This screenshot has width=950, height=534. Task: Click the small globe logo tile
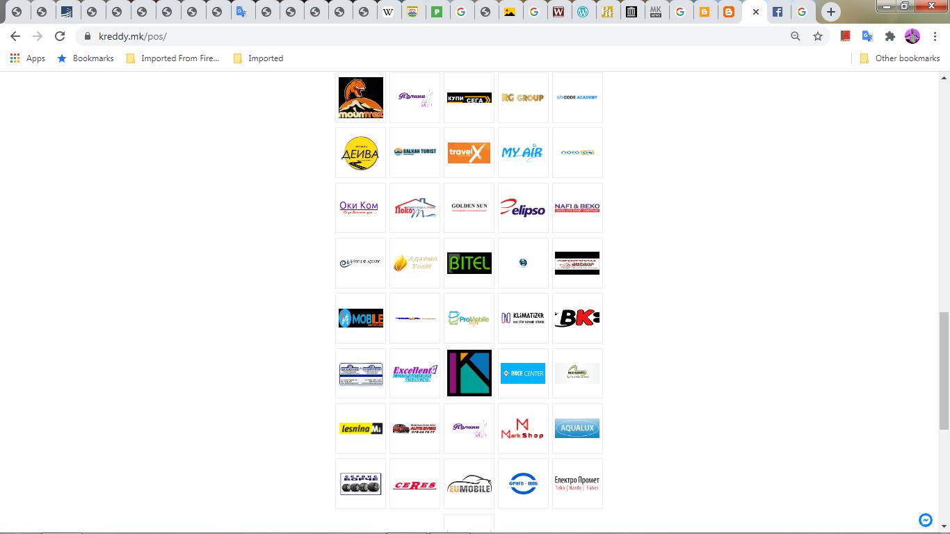click(x=523, y=263)
